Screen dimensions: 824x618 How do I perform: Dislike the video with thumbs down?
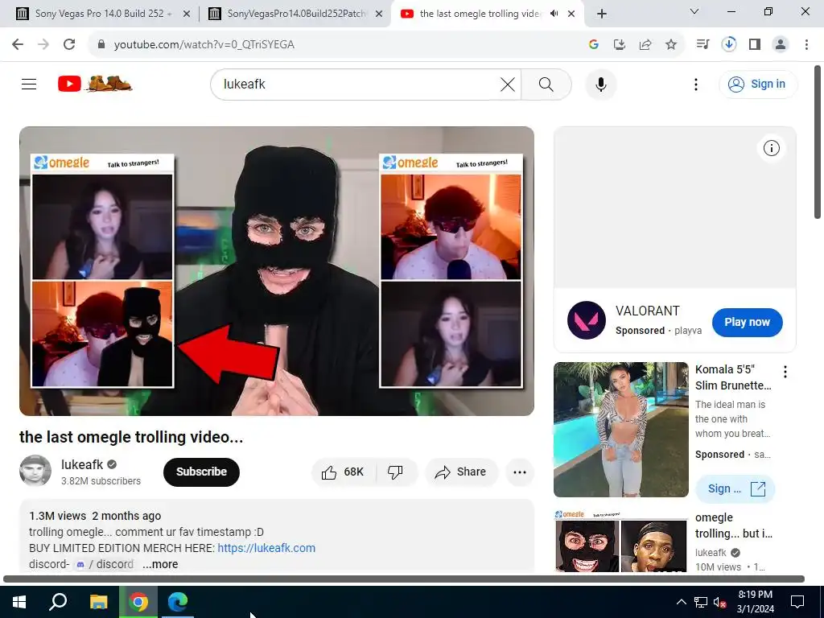click(396, 472)
